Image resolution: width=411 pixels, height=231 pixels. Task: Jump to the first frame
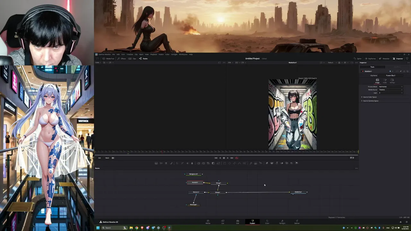(x=216, y=158)
